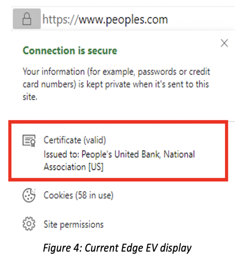
Task: Close the connection info popup
Action: pyautogui.click(x=224, y=44)
